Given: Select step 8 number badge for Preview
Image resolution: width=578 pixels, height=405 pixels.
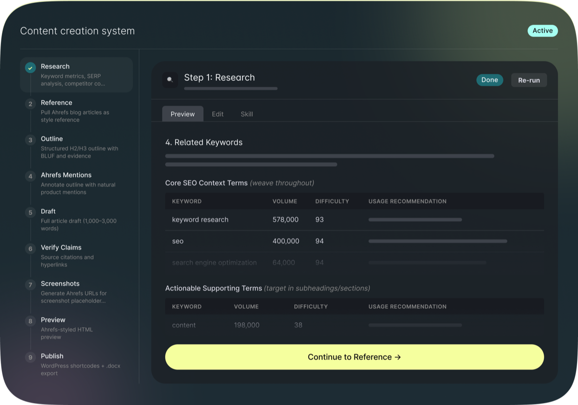Looking at the screenshot, I should tap(30, 321).
